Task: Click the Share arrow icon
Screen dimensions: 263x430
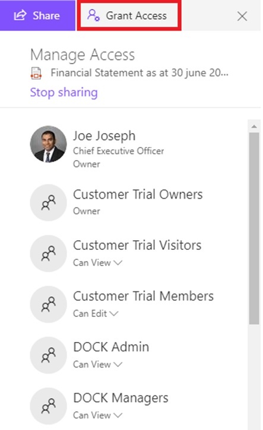Action: click(x=20, y=15)
